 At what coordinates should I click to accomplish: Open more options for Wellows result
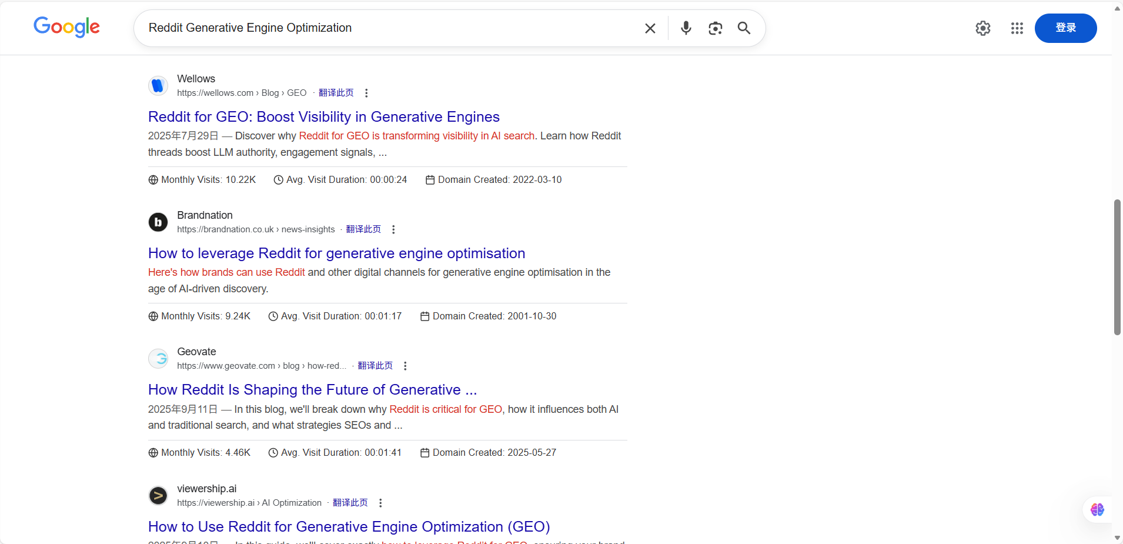366,93
